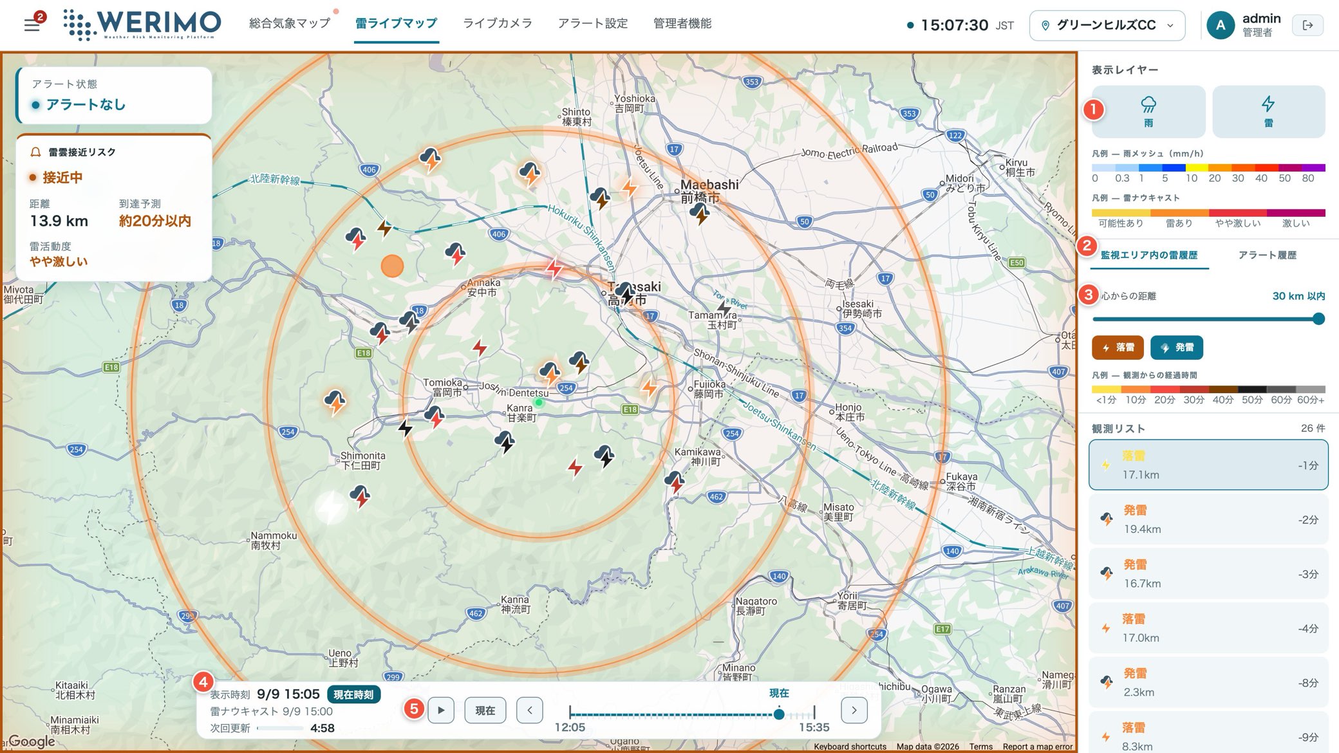The image size is (1339, 753).
Task: Toggle the 雷 lightning layer
Action: pos(1268,111)
